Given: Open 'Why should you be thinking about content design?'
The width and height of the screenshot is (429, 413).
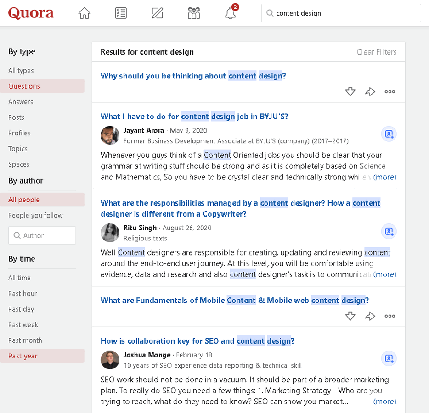Looking at the screenshot, I should (193, 76).
